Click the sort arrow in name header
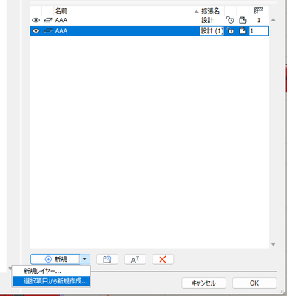 [196, 11]
